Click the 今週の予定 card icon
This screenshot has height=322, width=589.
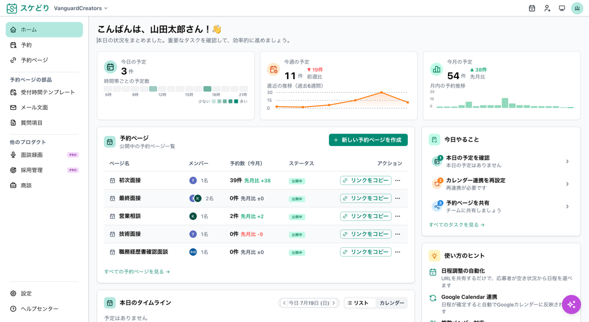273,69
